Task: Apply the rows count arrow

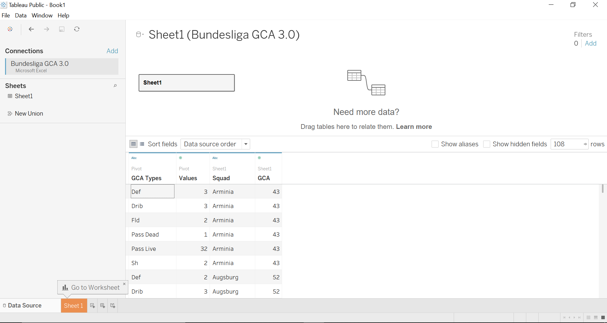Action: click(585, 144)
